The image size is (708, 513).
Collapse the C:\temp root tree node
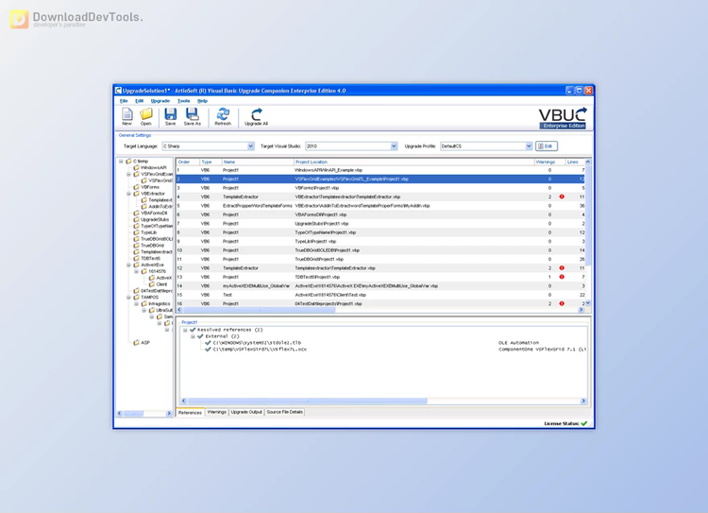click(x=121, y=161)
